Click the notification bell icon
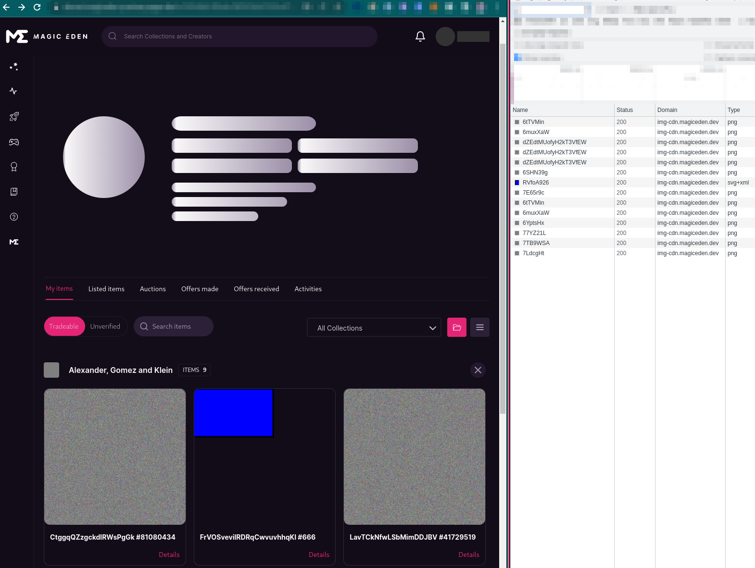 420,37
